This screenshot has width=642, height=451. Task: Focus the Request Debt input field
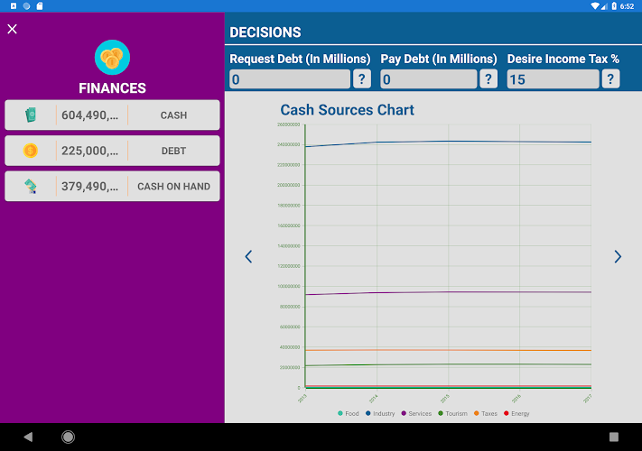(290, 78)
